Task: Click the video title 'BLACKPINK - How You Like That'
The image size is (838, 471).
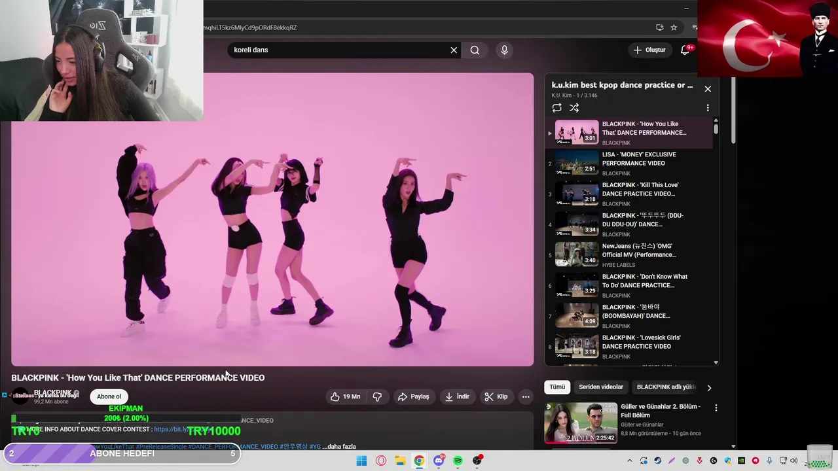Action: [138, 378]
